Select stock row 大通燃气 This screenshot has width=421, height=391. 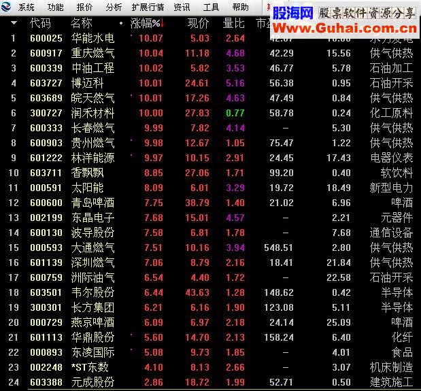(211, 248)
